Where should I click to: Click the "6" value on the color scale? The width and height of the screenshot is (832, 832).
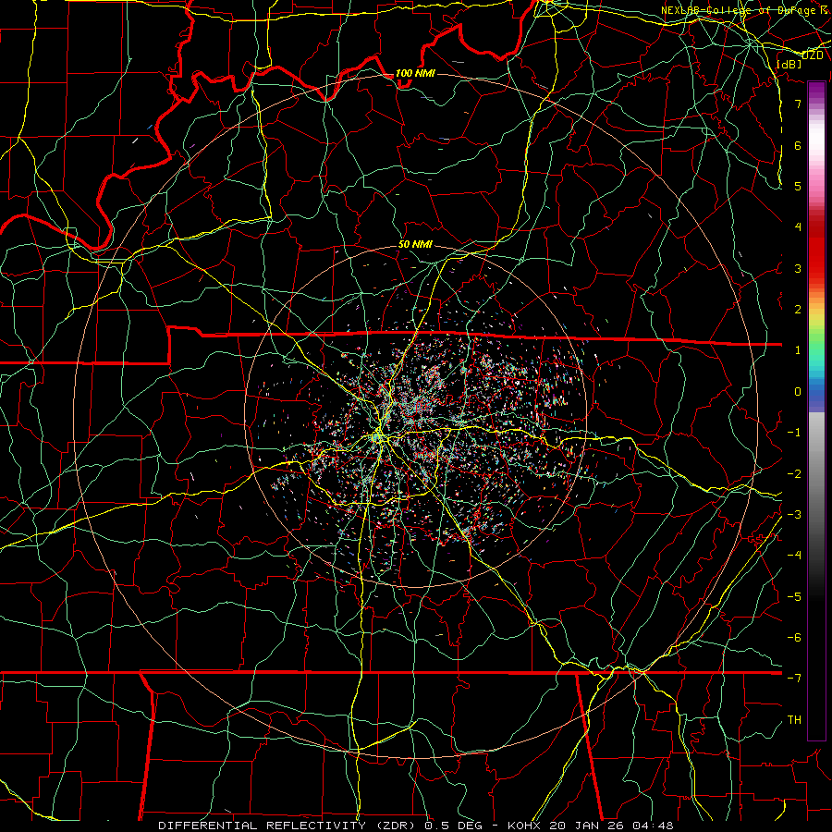798,145
